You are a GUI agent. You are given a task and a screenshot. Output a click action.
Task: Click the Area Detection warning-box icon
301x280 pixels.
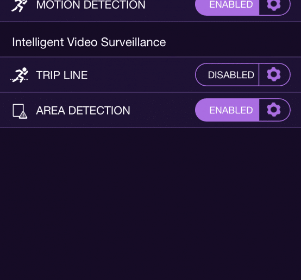(20, 111)
